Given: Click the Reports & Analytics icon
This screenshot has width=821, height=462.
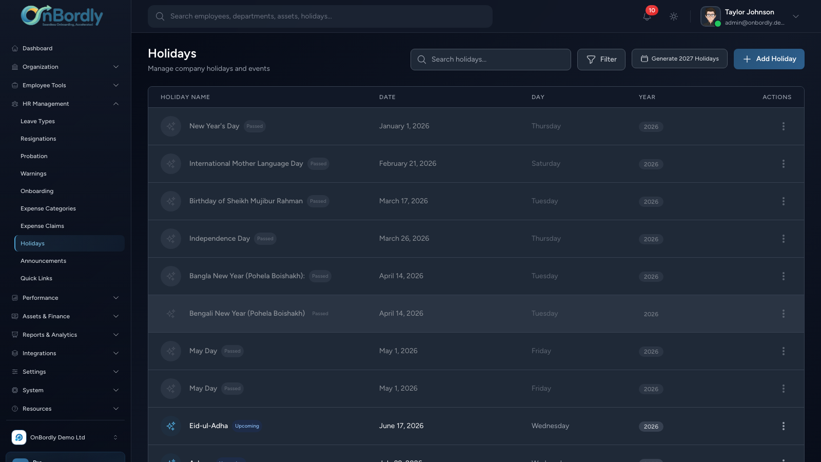Looking at the screenshot, I should pyautogui.click(x=15, y=335).
